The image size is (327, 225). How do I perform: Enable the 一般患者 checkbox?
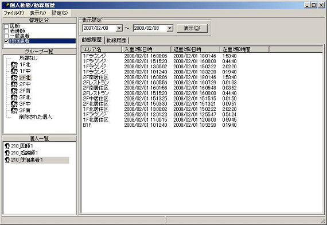6,36
